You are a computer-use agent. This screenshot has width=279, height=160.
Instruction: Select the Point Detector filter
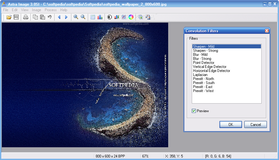227,63
